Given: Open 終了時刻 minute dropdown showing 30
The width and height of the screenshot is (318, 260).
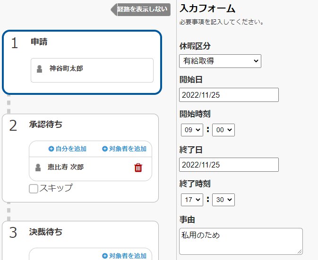Looking at the screenshot, I should (223, 200).
